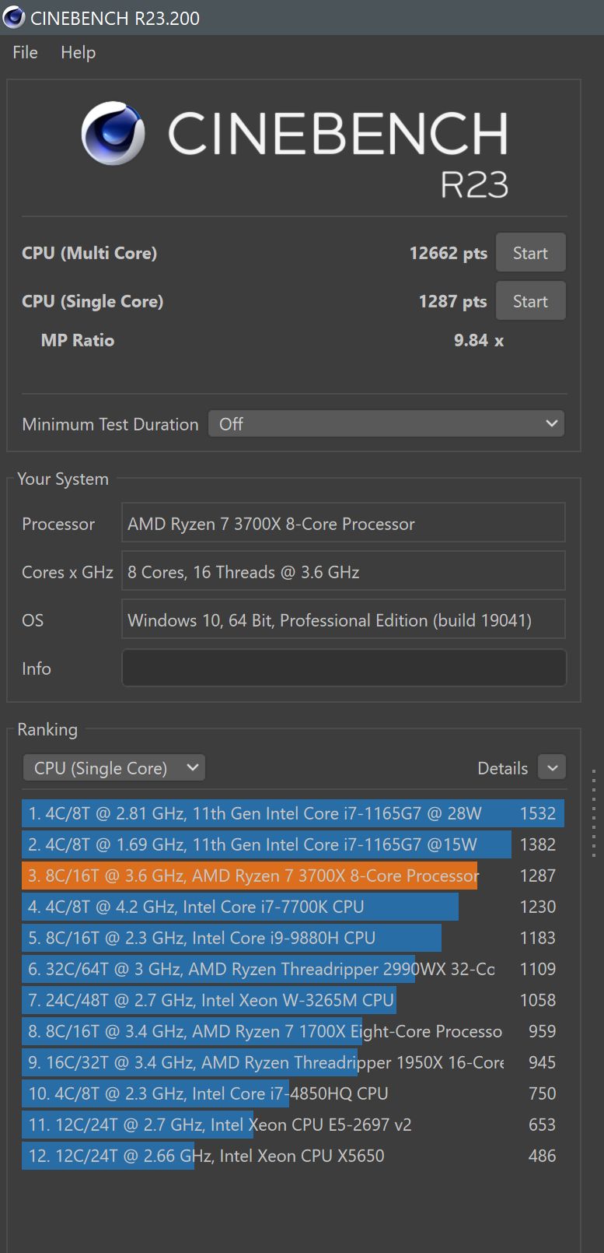Start the CPU Single Core test
This screenshot has width=604, height=1253.
pyautogui.click(x=530, y=301)
